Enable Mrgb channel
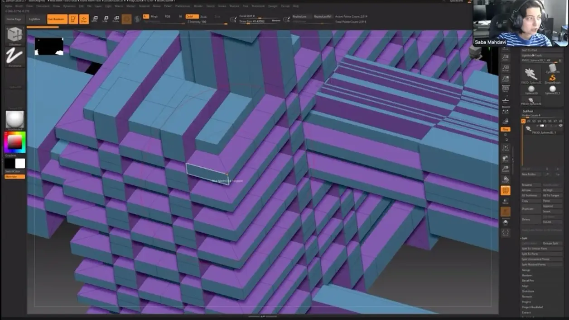Screen dimensions: 569x320 (x=154, y=16)
